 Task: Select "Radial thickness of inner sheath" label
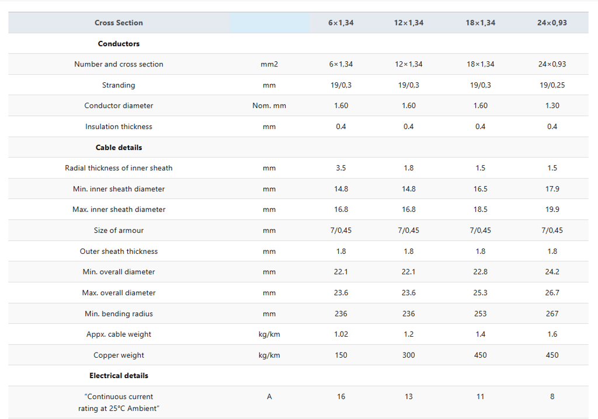(119, 168)
